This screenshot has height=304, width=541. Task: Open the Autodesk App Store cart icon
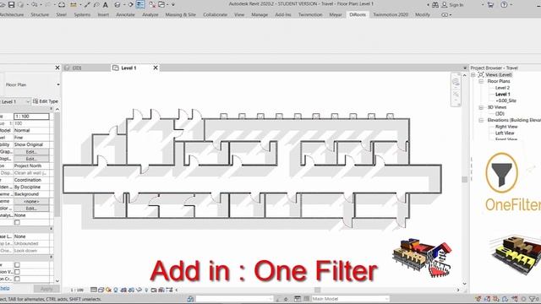coord(490,5)
